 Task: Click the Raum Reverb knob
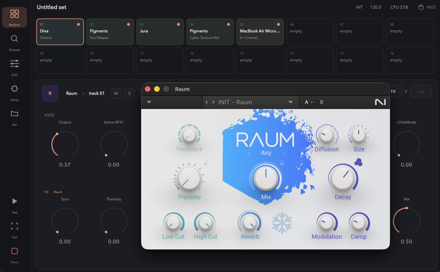[x=250, y=223]
